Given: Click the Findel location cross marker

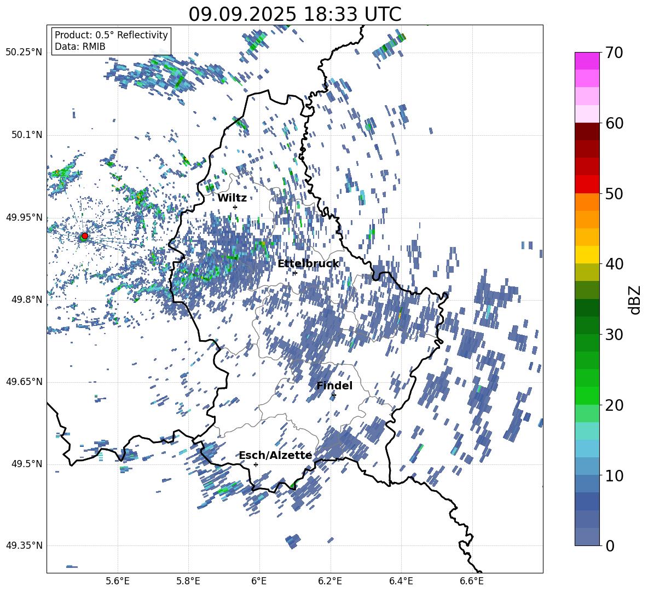Looking at the screenshot, I should [x=334, y=395].
